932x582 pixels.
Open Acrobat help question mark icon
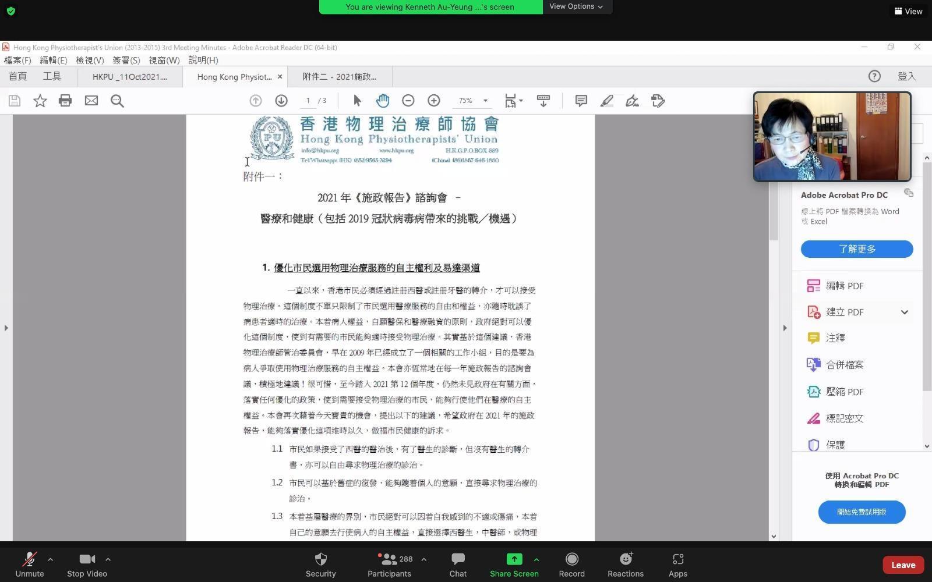pos(874,76)
